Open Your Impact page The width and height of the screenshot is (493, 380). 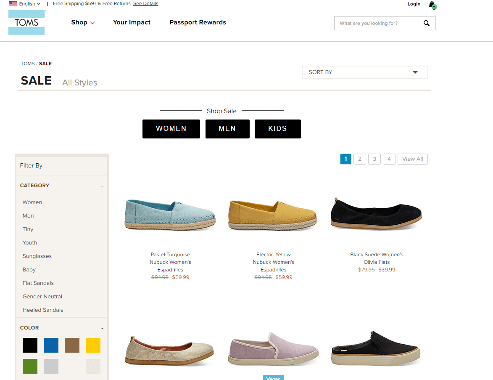coord(132,22)
